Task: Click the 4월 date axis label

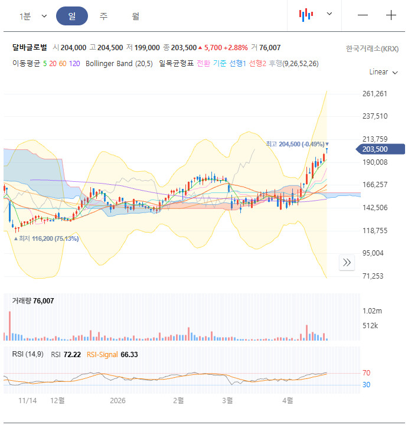Action: (x=288, y=400)
